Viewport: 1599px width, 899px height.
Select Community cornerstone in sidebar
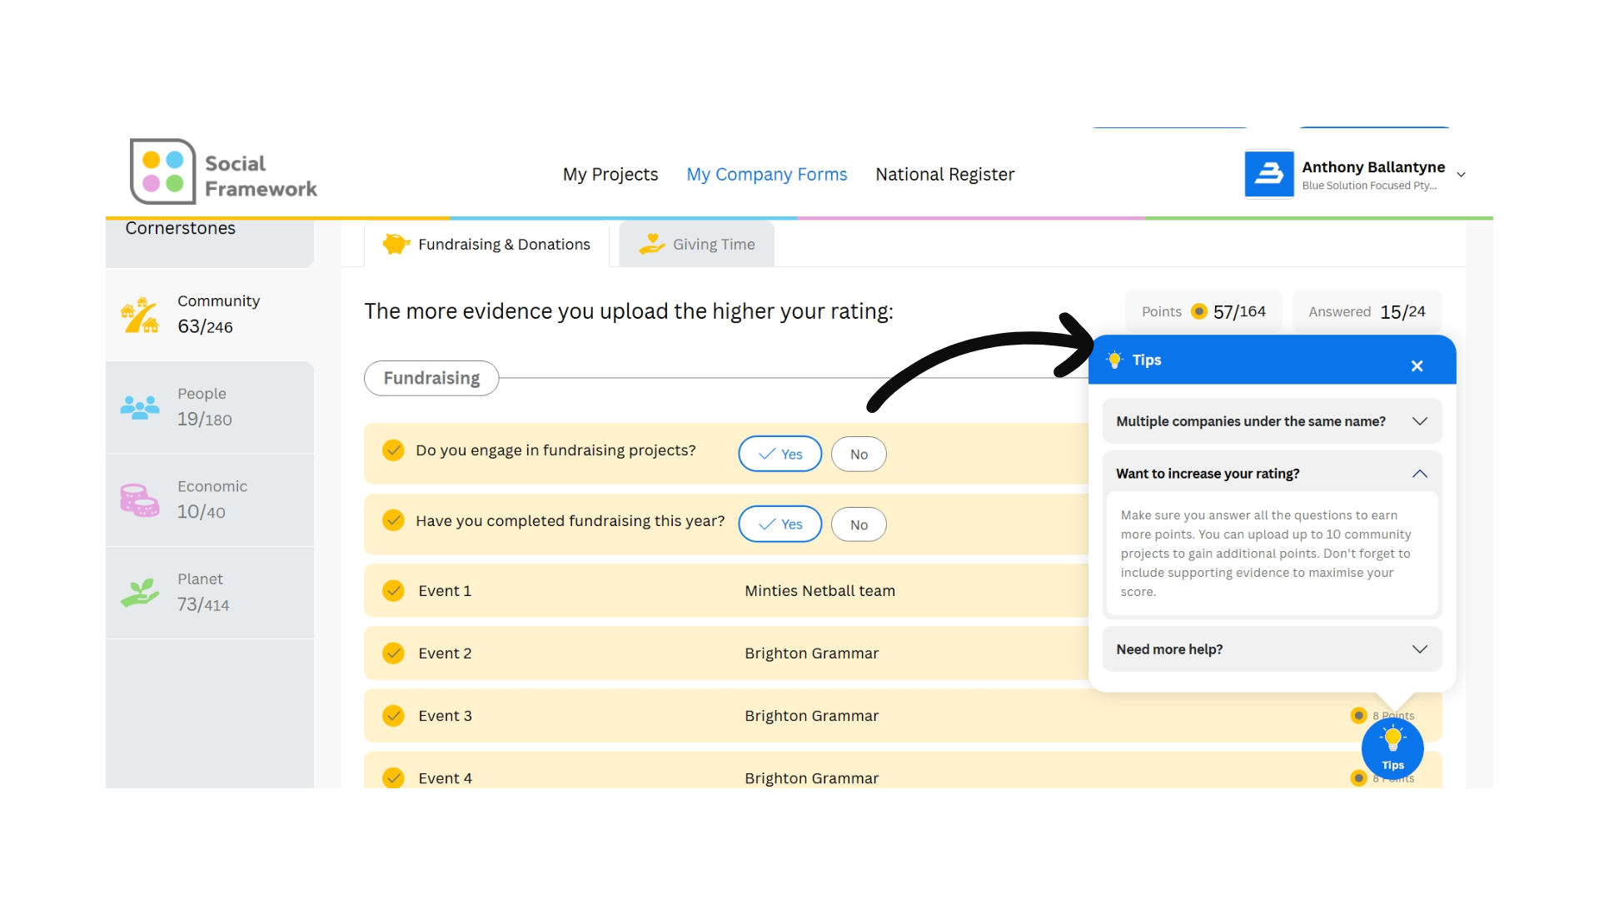[210, 315]
